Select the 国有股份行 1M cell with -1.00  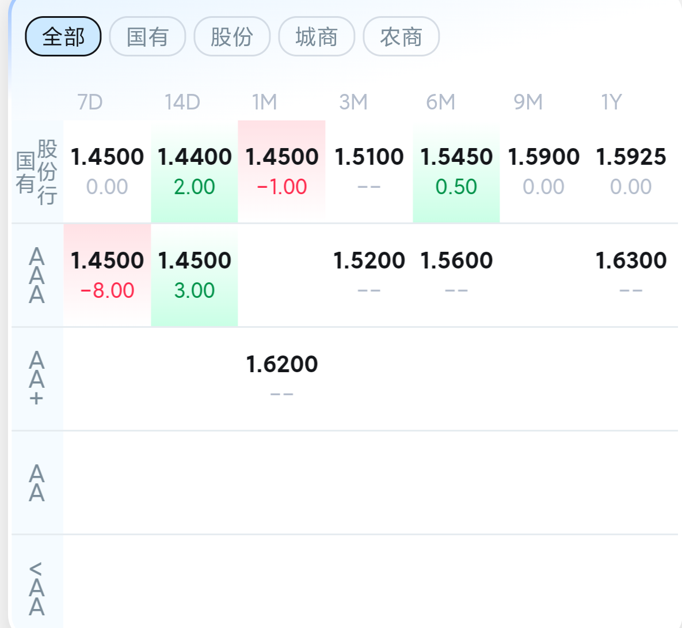[x=281, y=171]
